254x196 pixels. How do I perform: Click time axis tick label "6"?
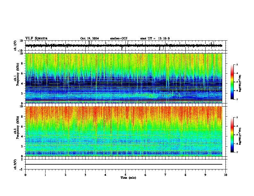point(146,175)
